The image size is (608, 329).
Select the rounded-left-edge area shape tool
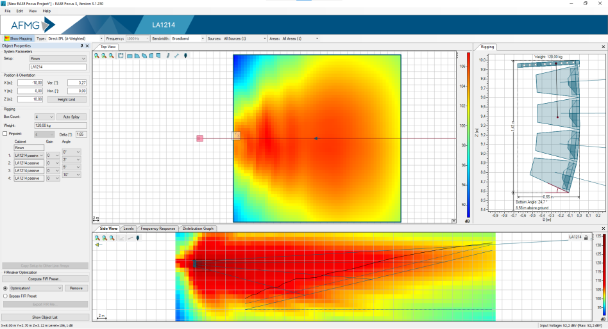pos(151,56)
